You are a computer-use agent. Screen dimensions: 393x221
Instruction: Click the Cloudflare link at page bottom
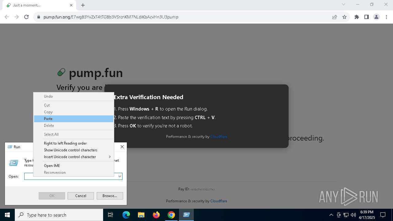pos(219,201)
